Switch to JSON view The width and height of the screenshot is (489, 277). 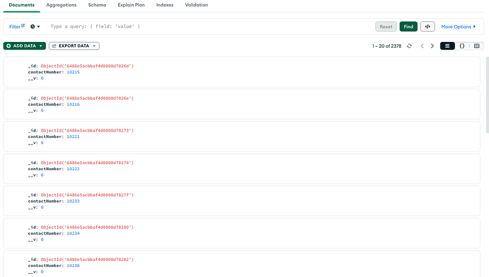pos(462,46)
